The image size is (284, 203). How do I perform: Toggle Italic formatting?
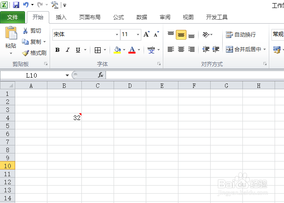point(68,50)
